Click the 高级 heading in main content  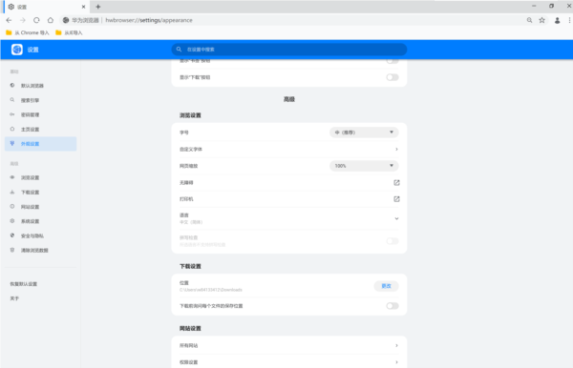pyautogui.click(x=289, y=99)
